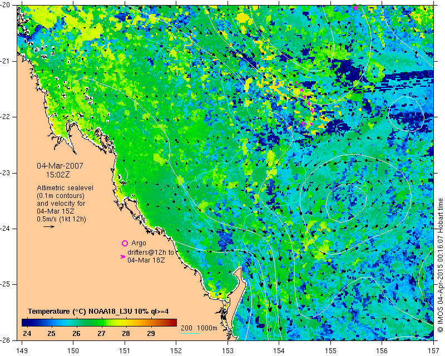Click the magenta Argo circle legend symbol
Image resolution: width=445 pixels, height=356 pixels.
point(125,243)
